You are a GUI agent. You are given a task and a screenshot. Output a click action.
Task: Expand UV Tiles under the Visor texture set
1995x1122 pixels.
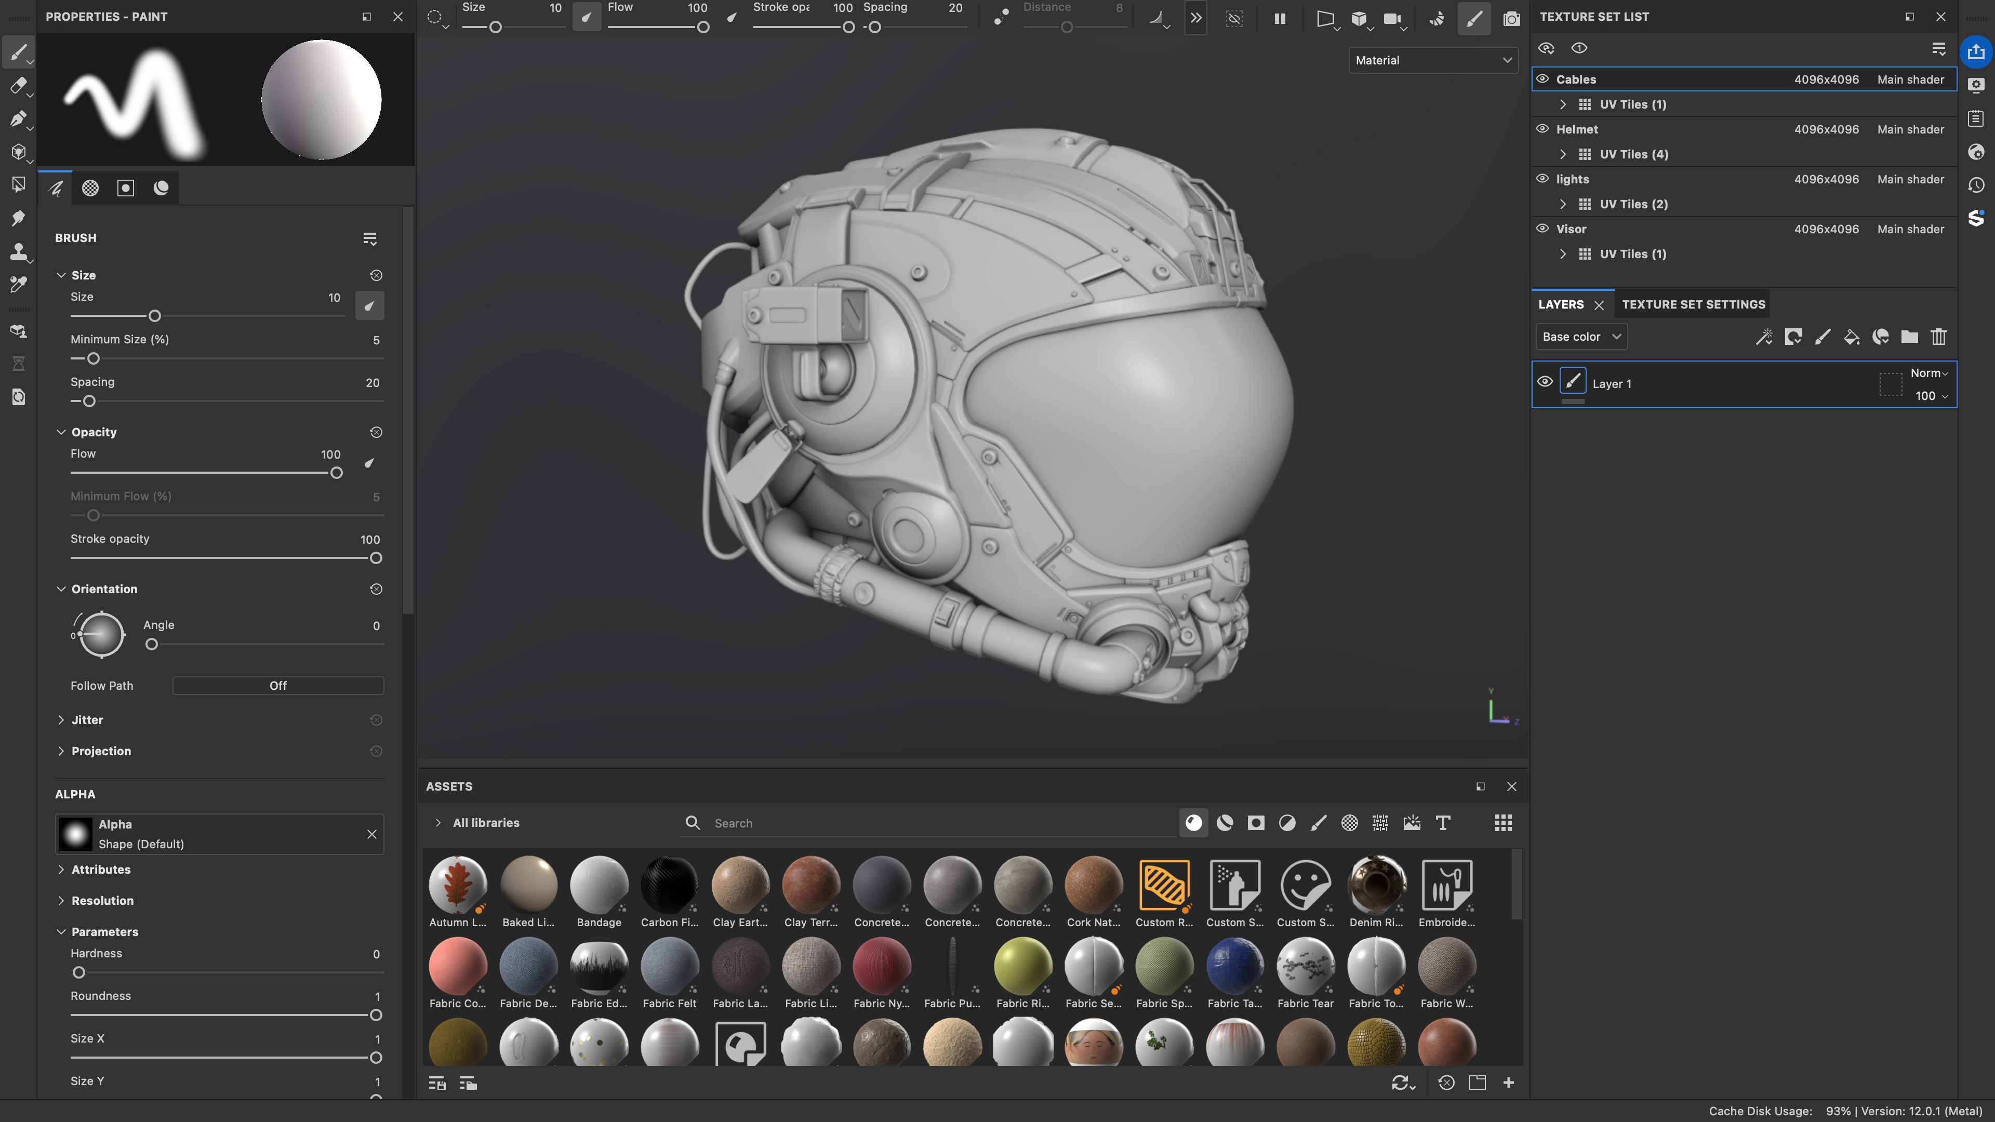pos(1563,254)
